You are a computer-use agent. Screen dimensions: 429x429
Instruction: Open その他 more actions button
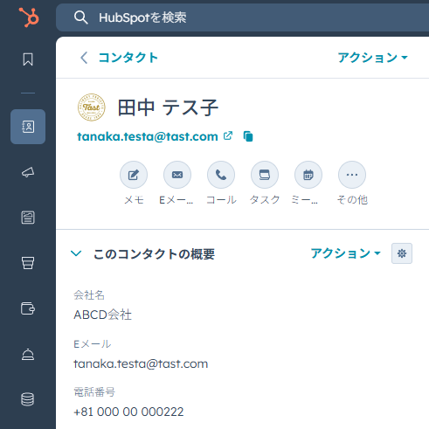(x=352, y=175)
